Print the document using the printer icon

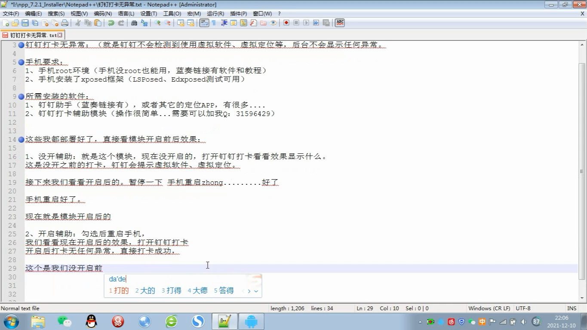65,23
